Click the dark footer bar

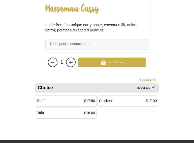pyautogui.click(x=97, y=141)
